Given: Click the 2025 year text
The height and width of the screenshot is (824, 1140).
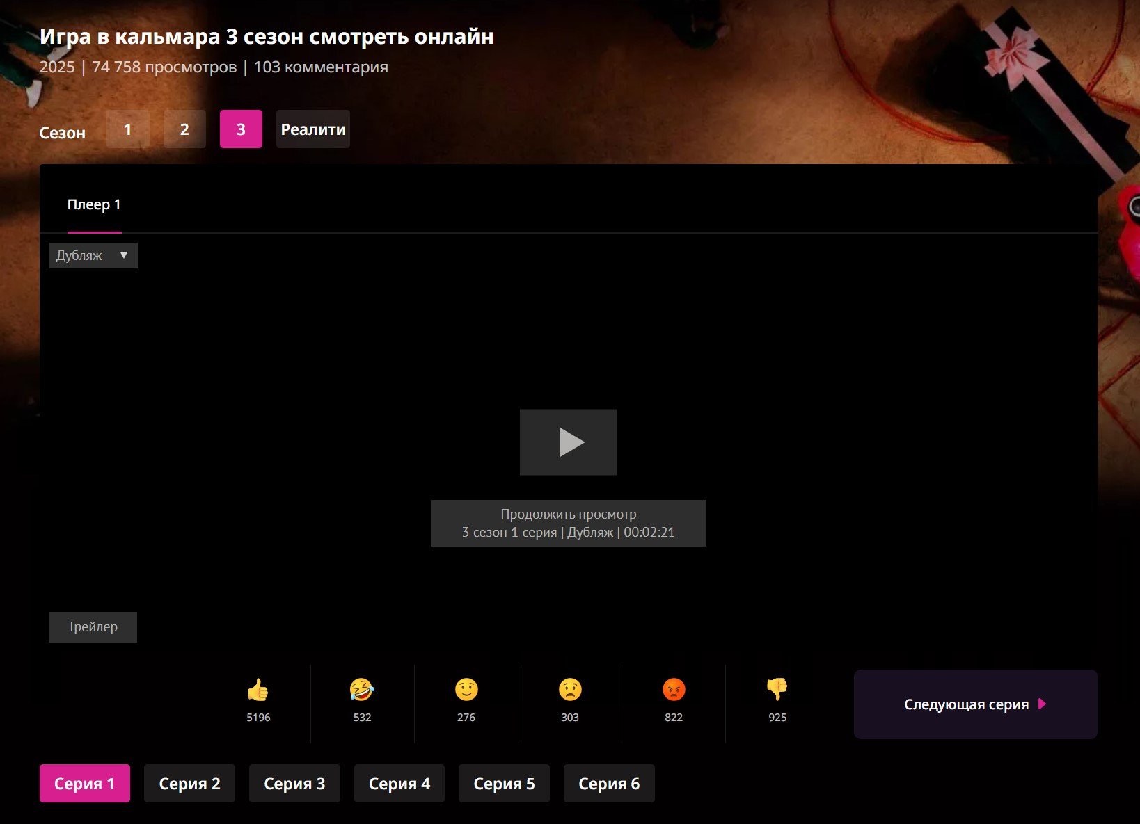Looking at the screenshot, I should [x=57, y=67].
